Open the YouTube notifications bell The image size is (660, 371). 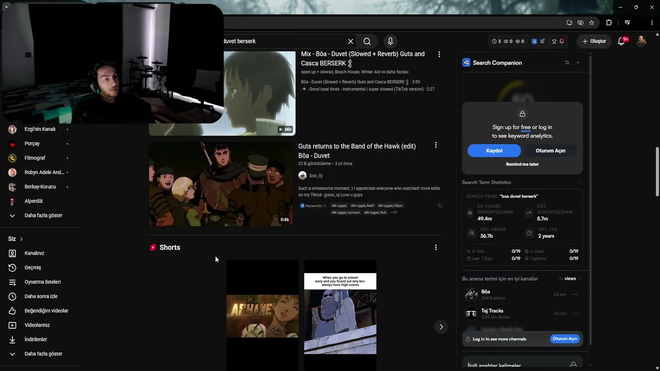tap(622, 41)
